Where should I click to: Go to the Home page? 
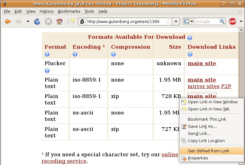pyautogui.click(x=60, y=21)
